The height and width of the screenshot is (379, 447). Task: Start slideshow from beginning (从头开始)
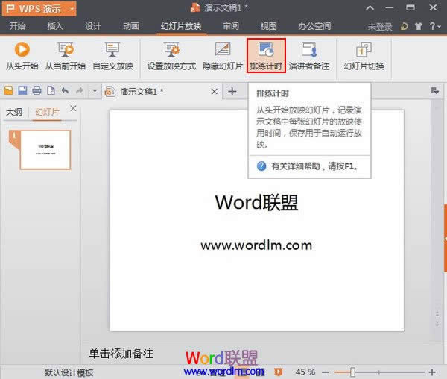tap(21, 56)
